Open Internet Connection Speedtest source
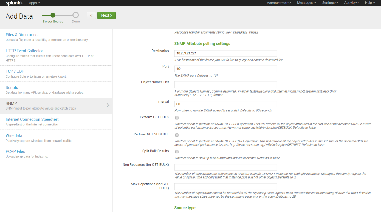This screenshot has width=381, height=213. coord(32,119)
